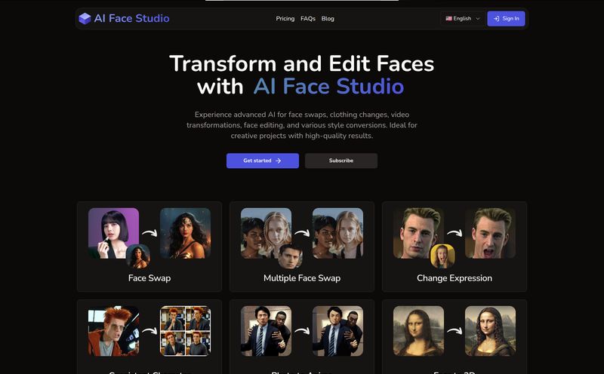The image size is (604, 374).
Task: Click the two men in suits photo
Action: [266, 331]
